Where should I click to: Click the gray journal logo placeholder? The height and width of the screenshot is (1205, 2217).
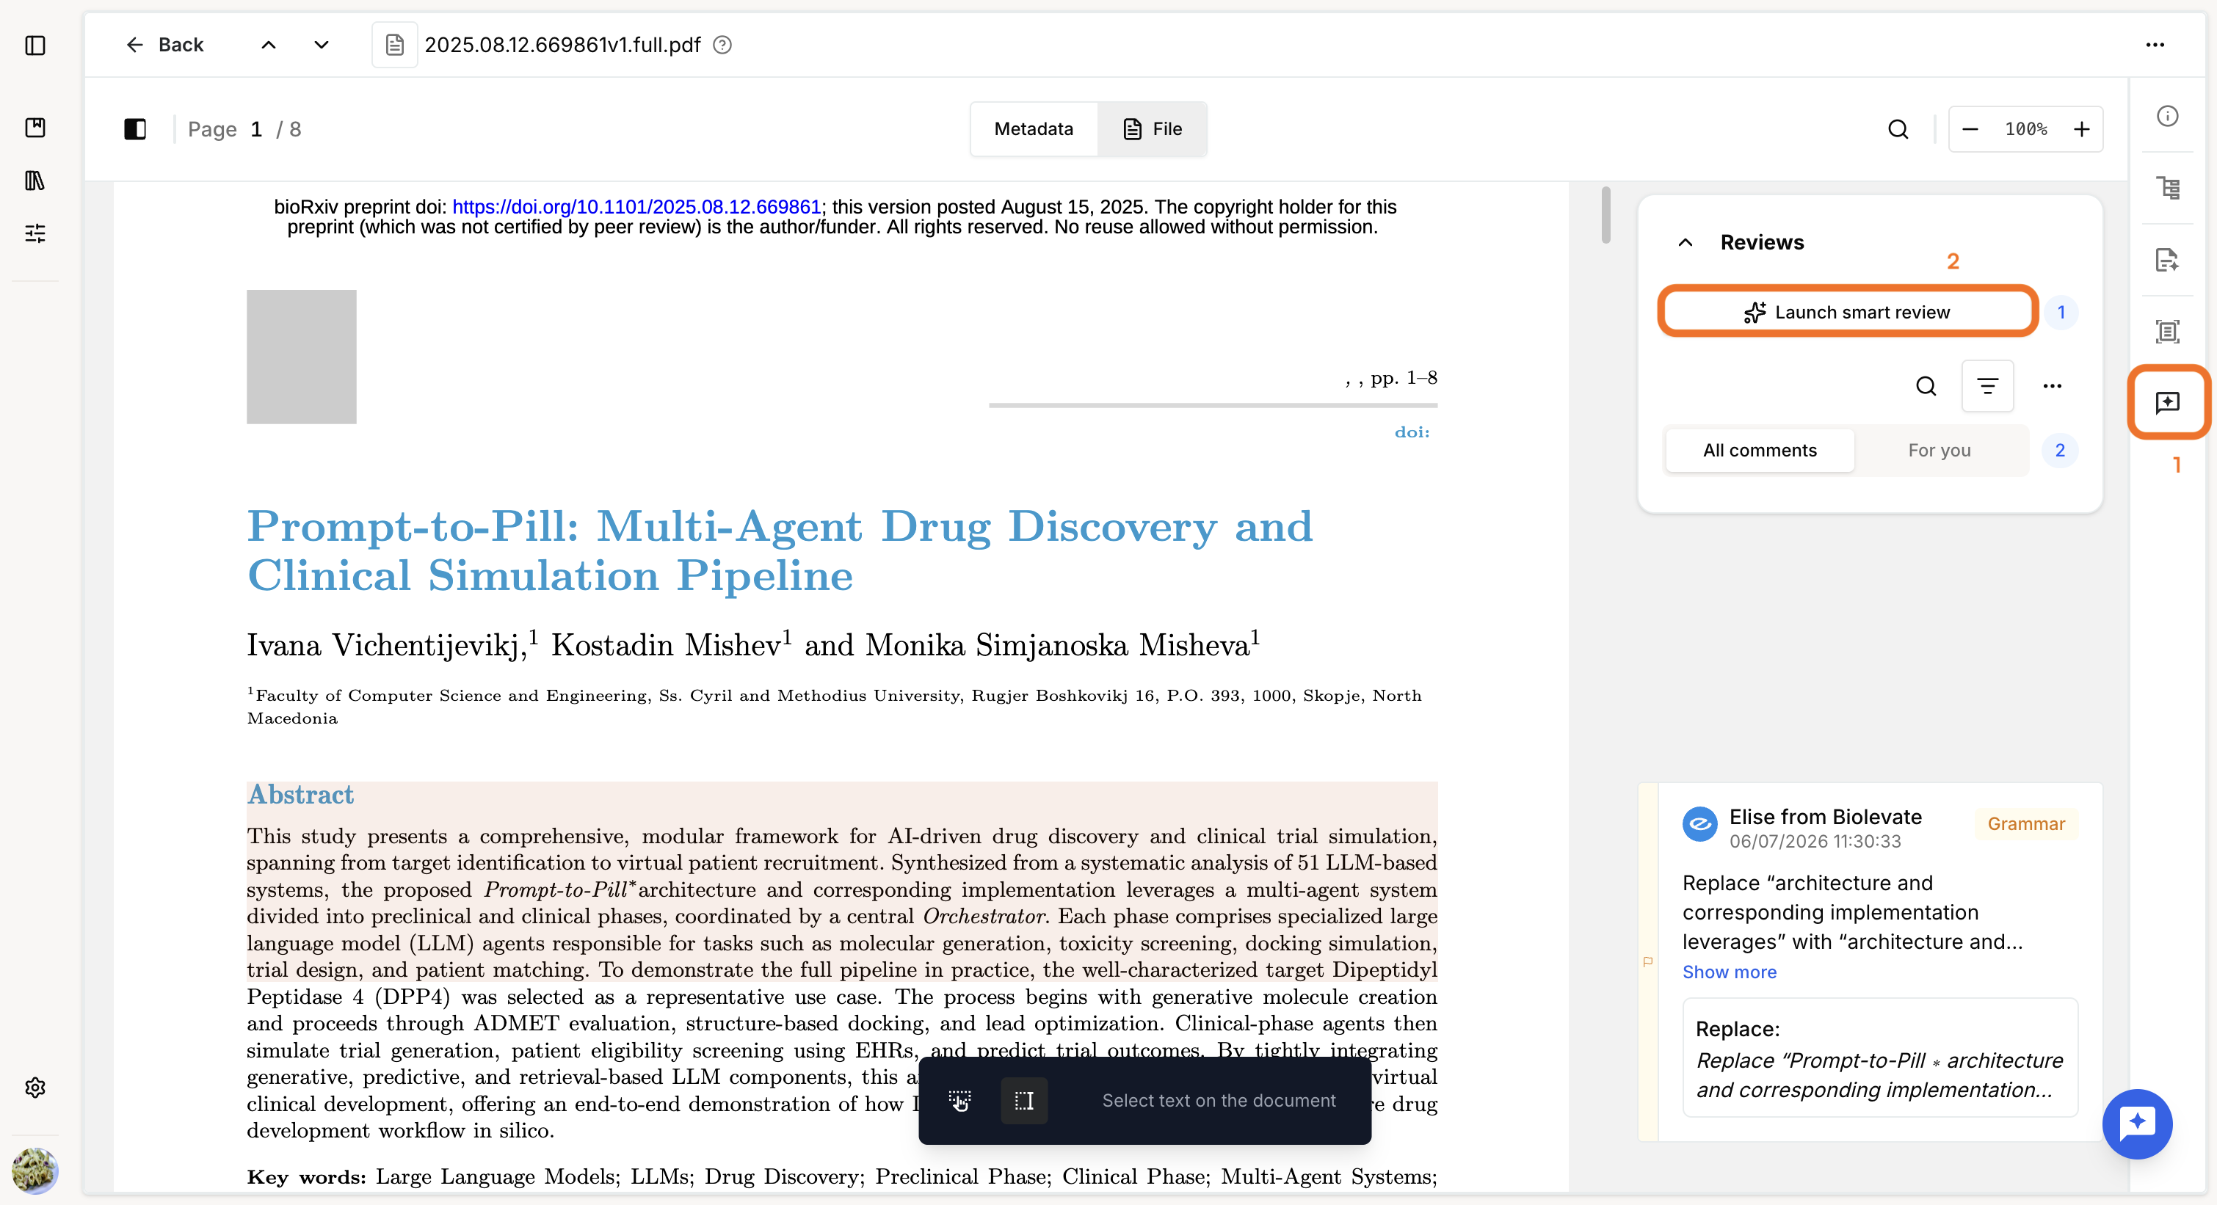point(301,356)
